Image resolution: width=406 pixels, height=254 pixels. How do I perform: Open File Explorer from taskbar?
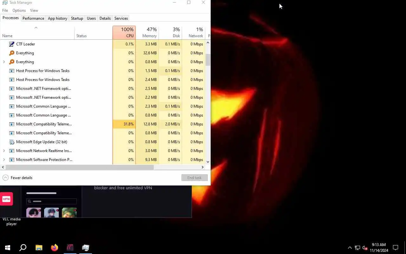pos(39,248)
